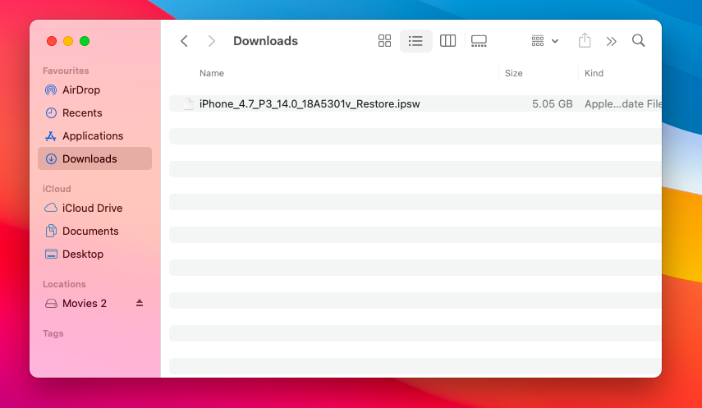The width and height of the screenshot is (702, 408).
Task: Click the Desktop sidebar icon
Action: [51, 254]
